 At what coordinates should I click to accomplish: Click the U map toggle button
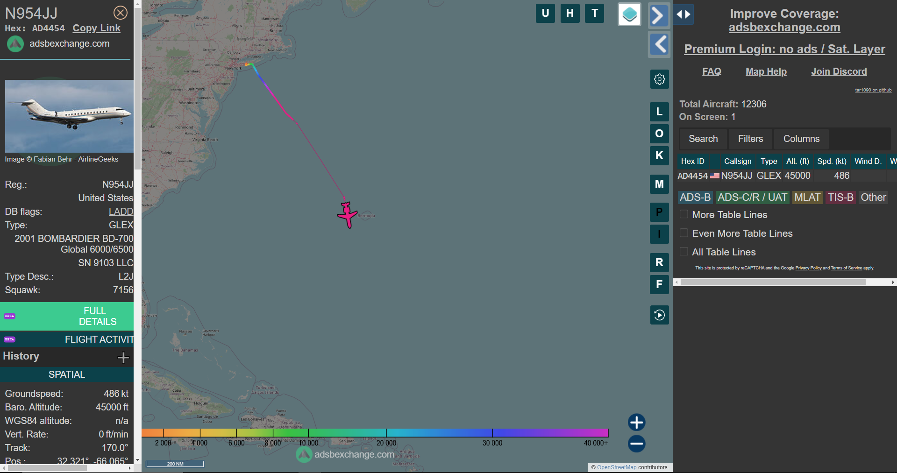pyautogui.click(x=545, y=13)
